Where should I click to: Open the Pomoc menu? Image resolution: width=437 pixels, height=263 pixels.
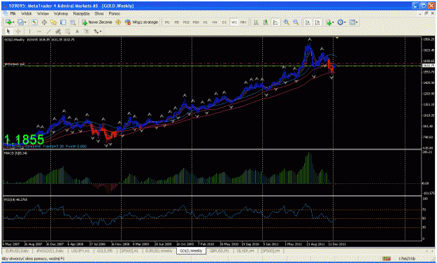coord(114,13)
